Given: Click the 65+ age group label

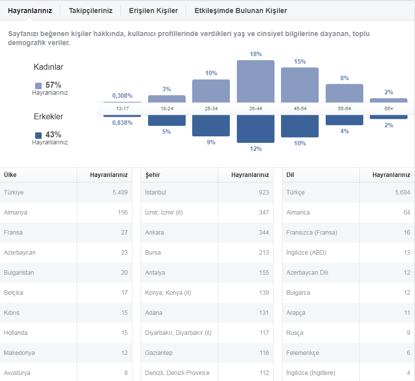Looking at the screenshot, I should click(388, 108).
